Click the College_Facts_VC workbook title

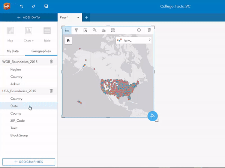[x=175, y=6]
